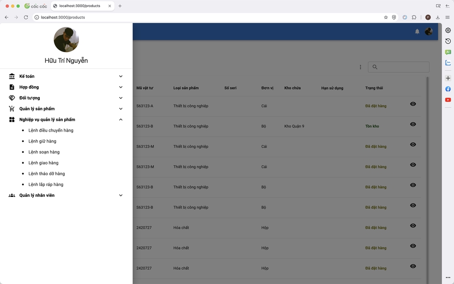Click the Quản lý sản phẩm cart icon
The height and width of the screenshot is (284, 454).
[x=12, y=109]
